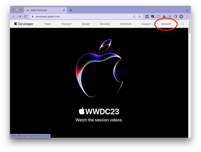201x152 pixels.
Task: Open the Discover menu item
Action: coord(66,24)
